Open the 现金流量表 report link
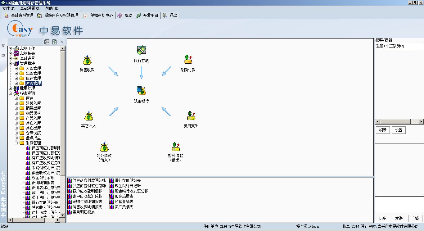The height and width of the screenshot is (231, 424). pyautogui.click(x=124, y=196)
